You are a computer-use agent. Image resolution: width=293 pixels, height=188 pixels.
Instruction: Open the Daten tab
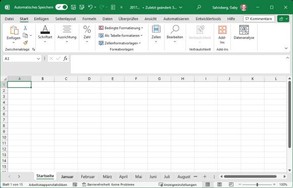108,19
